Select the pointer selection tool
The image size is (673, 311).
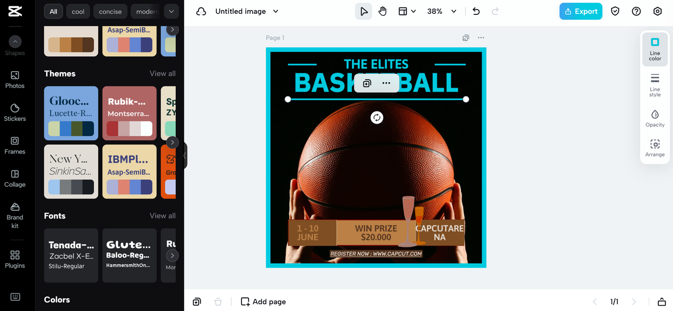(364, 11)
